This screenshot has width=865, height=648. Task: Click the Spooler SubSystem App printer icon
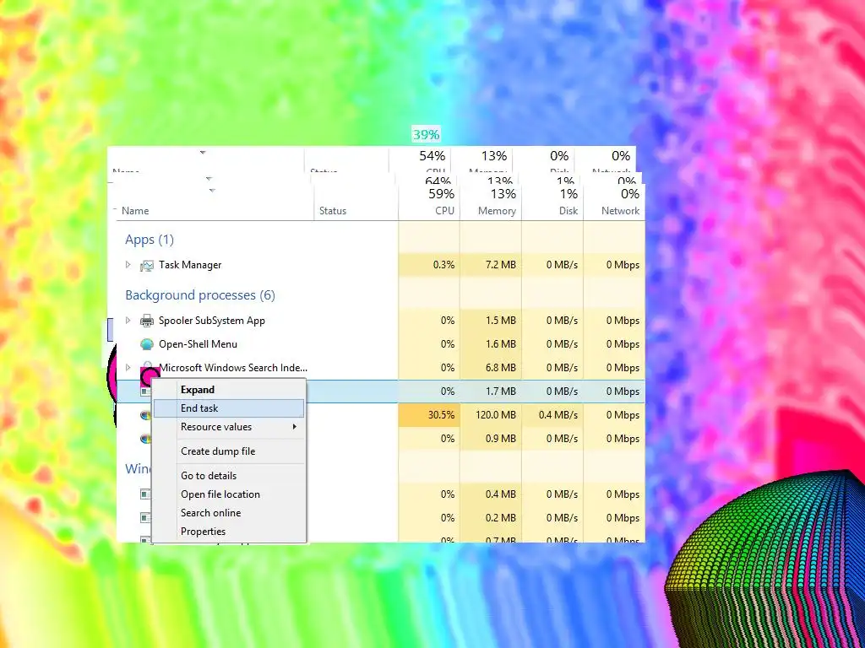coord(147,320)
